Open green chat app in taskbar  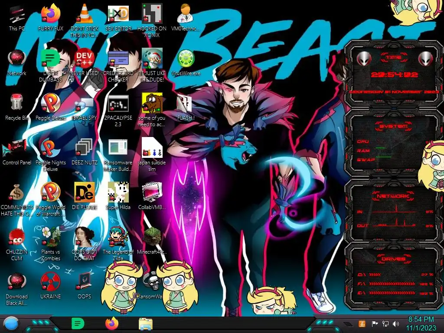tap(78, 323)
